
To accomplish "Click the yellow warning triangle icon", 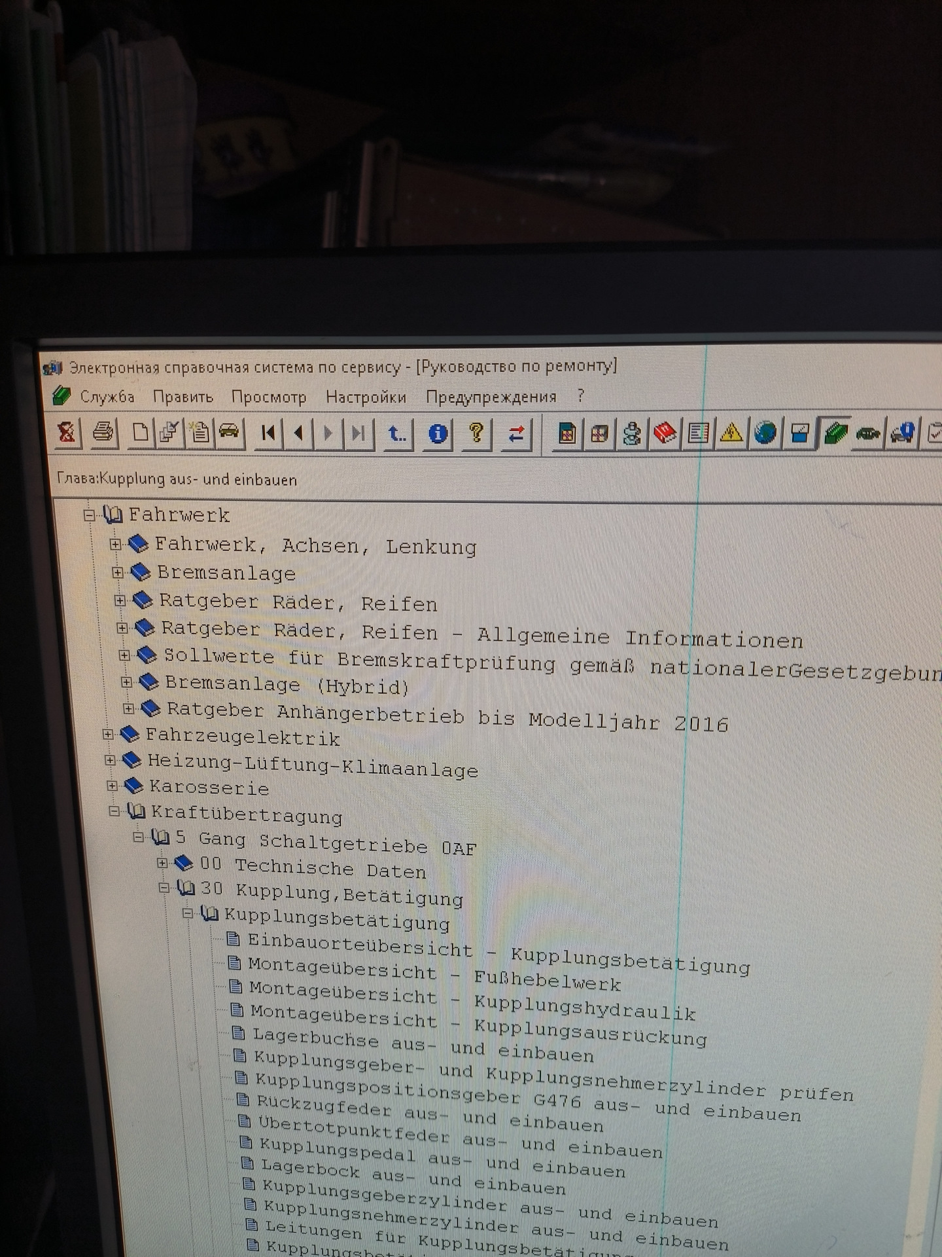I will tap(731, 433).
